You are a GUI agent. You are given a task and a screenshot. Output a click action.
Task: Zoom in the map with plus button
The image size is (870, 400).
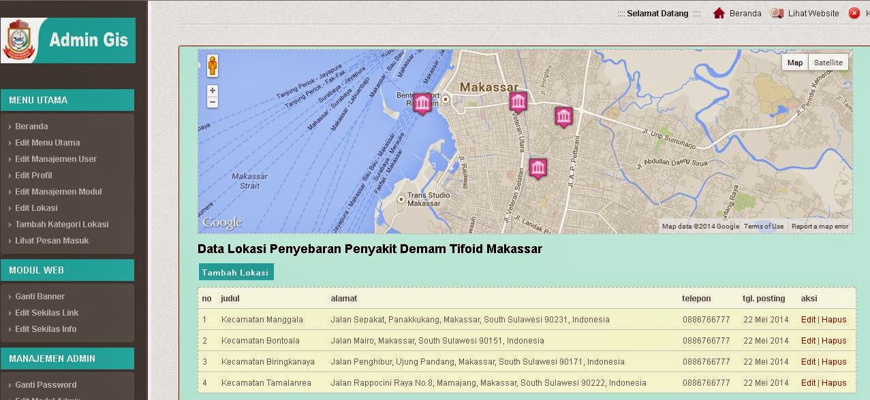(213, 90)
